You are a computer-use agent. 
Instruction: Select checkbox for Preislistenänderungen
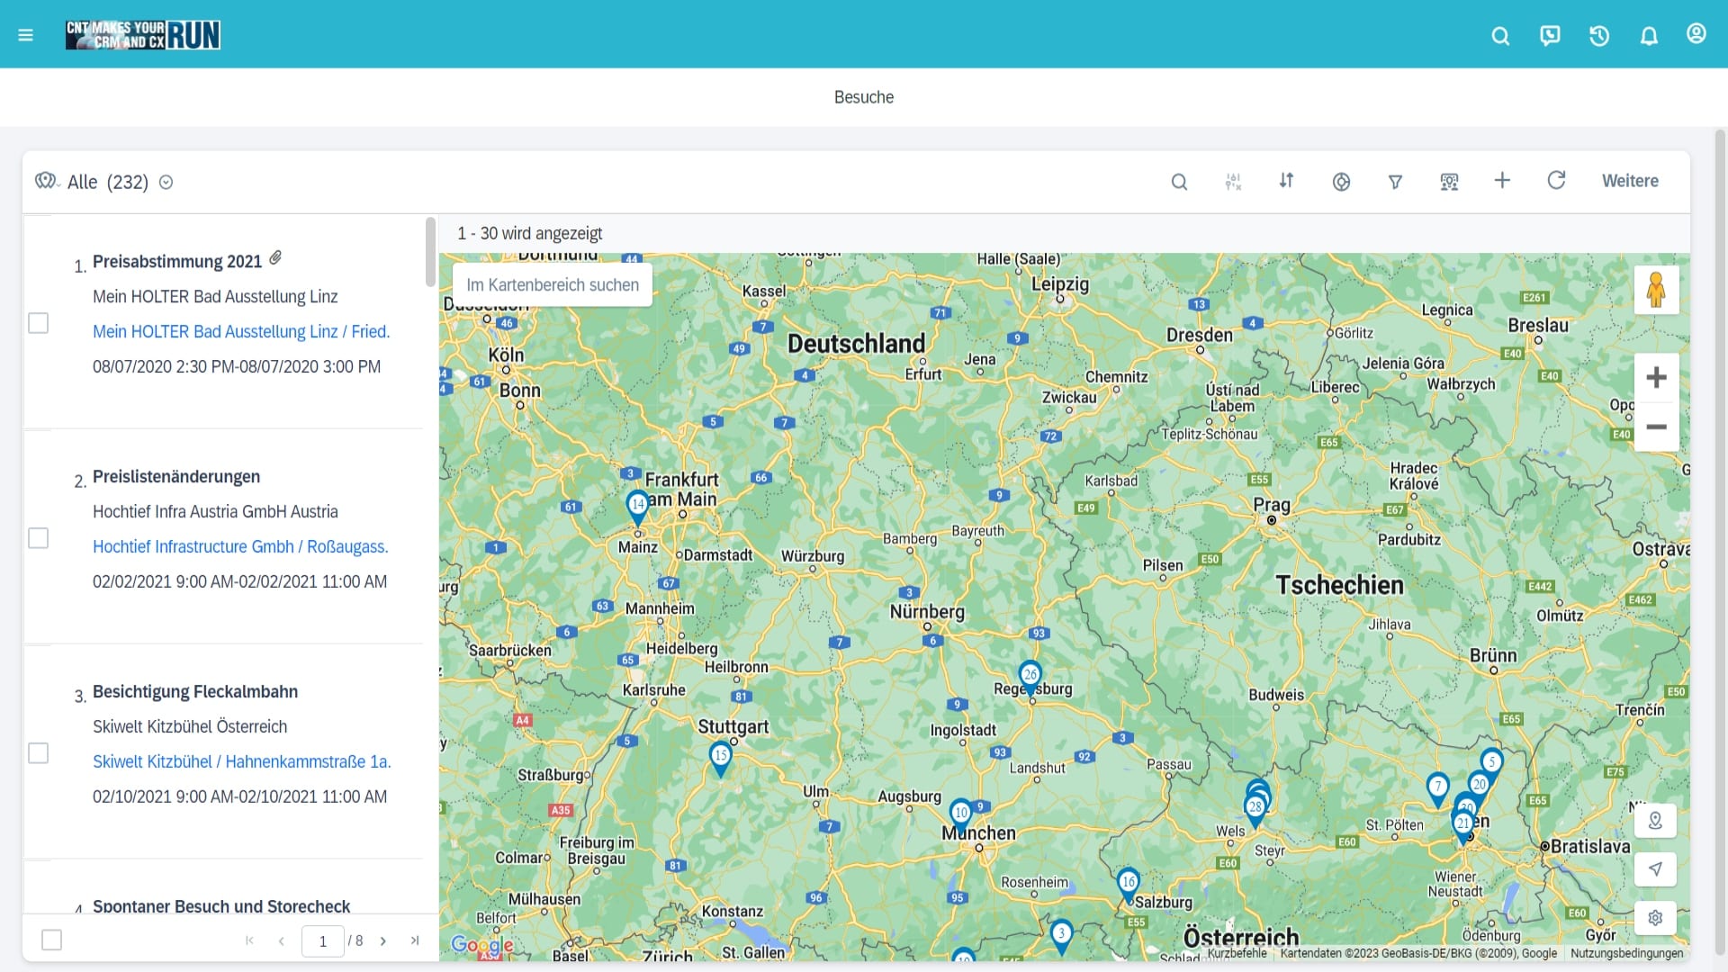38,538
